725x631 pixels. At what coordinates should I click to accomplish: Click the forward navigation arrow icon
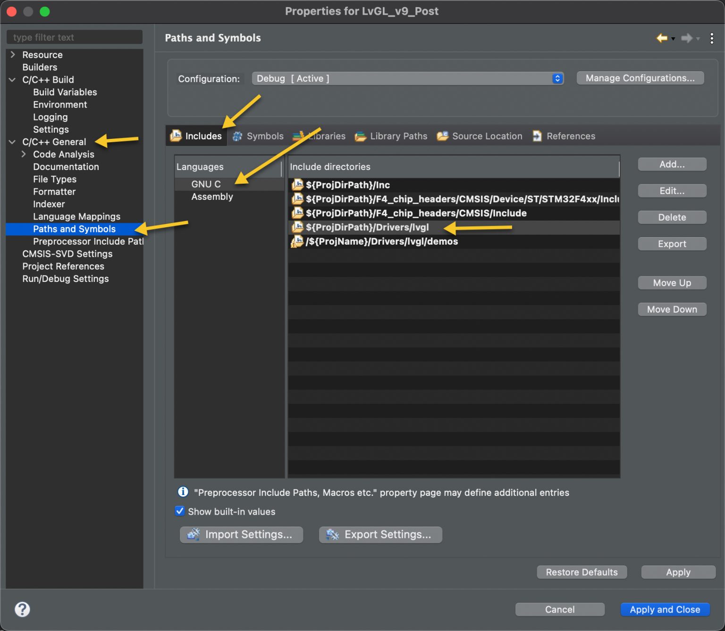coord(686,38)
